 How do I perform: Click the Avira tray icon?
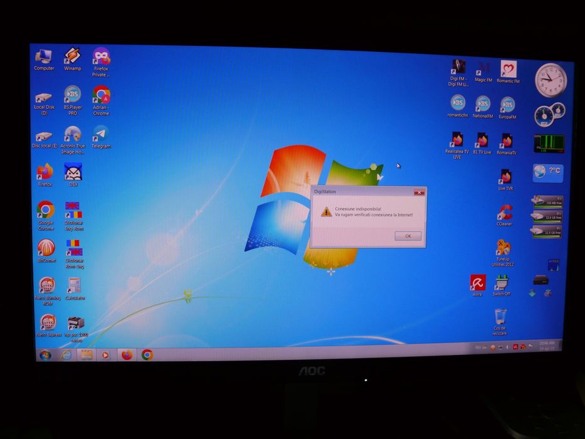point(515,347)
